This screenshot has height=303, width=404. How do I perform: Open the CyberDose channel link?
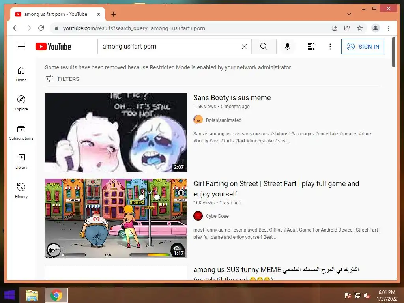217,216
